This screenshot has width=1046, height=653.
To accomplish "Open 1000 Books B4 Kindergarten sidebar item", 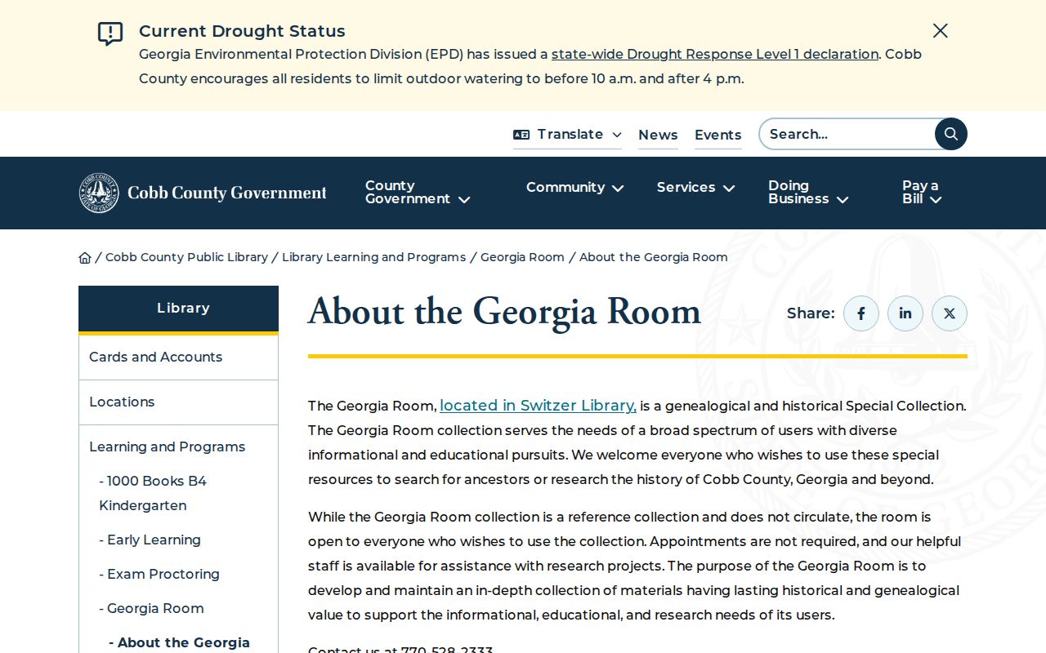I will pos(153,493).
